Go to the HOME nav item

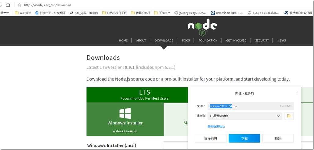123,40
